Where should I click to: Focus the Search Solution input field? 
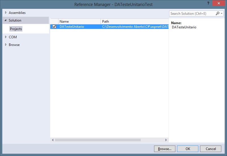tap(192, 14)
